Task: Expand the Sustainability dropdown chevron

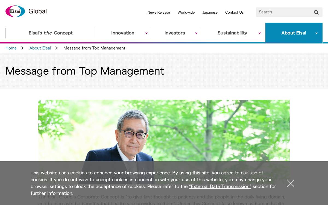Action: click(x=260, y=33)
